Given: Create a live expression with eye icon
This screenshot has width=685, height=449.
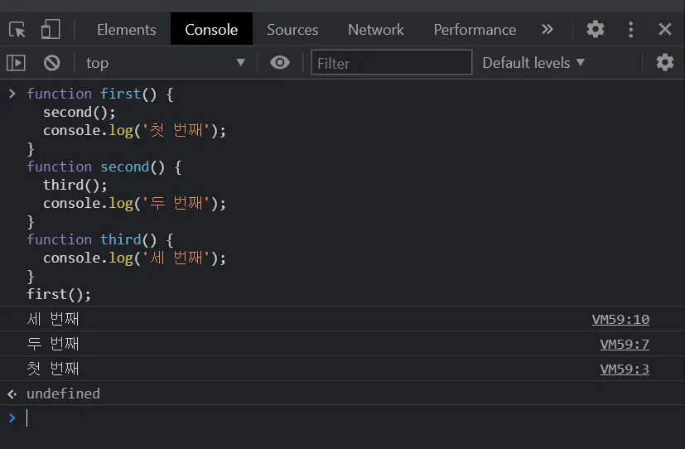Looking at the screenshot, I should pyautogui.click(x=280, y=63).
